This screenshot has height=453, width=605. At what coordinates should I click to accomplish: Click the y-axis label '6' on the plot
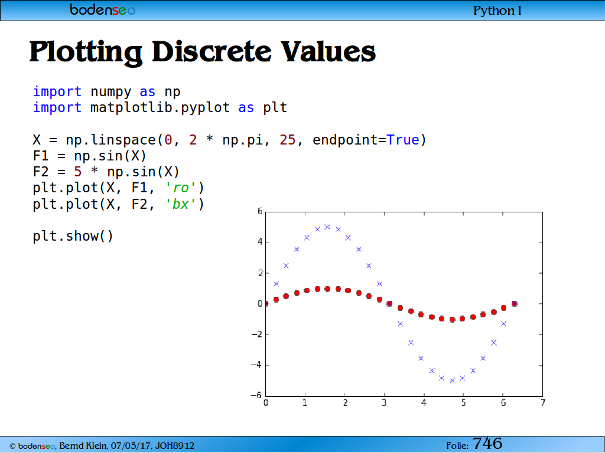[260, 211]
